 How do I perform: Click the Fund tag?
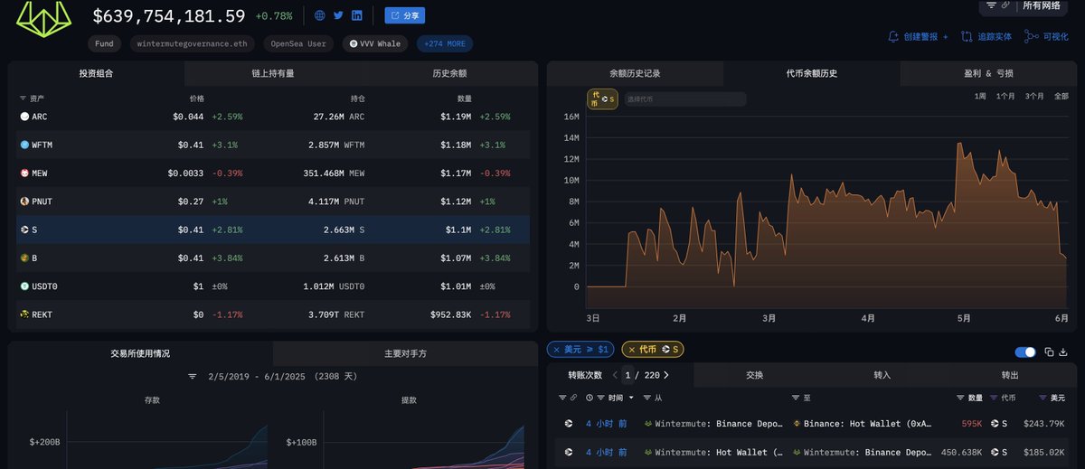[x=105, y=43]
